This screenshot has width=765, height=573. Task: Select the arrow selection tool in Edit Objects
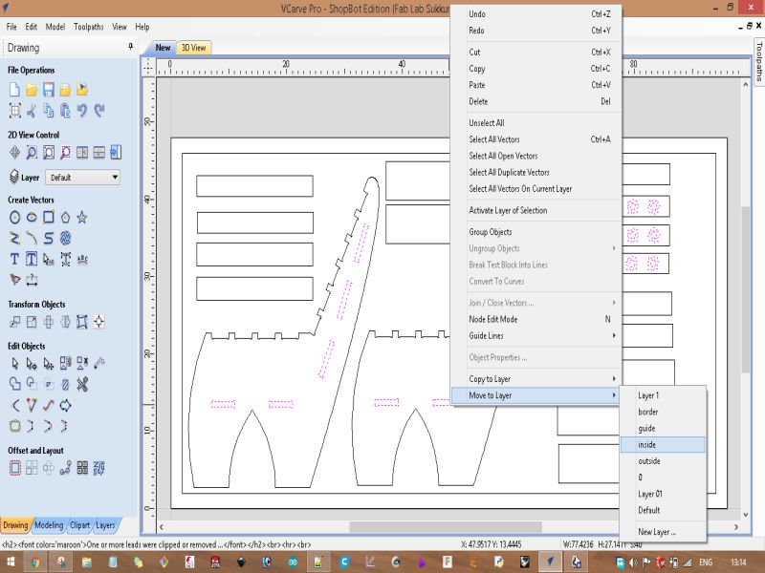click(x=14, y=364)
